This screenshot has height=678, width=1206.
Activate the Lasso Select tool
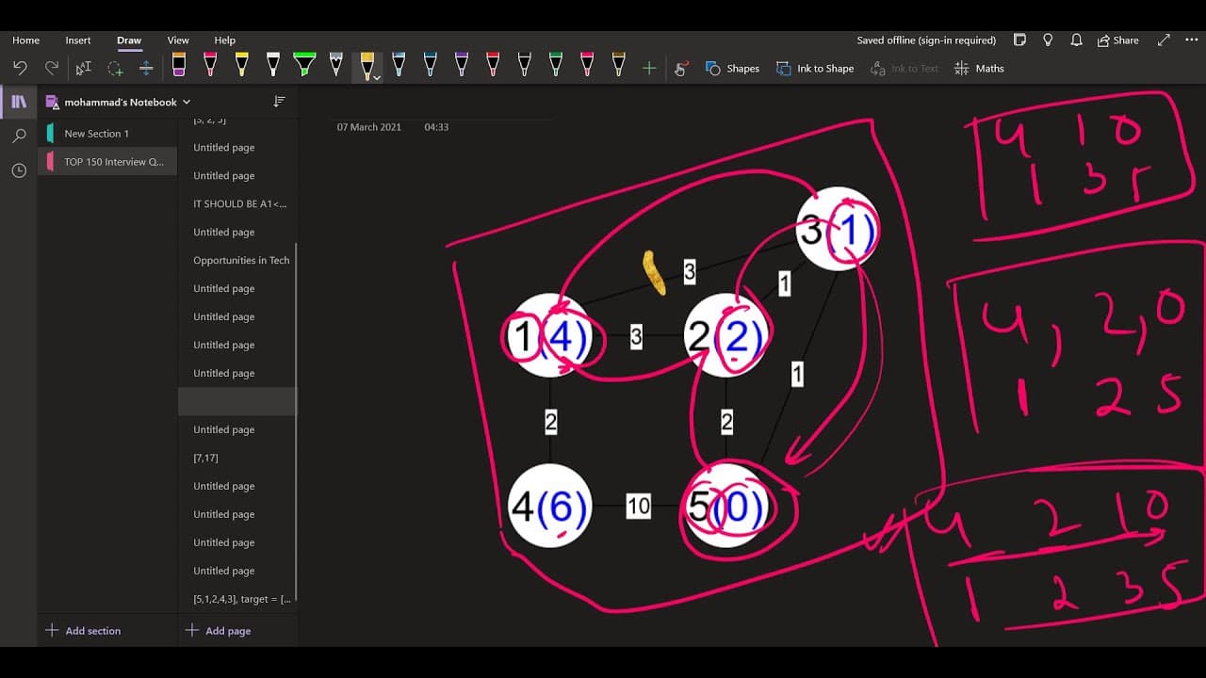(x=115, y=68)
